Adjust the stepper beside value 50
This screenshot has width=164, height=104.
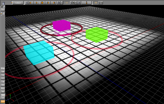point(99,3)
